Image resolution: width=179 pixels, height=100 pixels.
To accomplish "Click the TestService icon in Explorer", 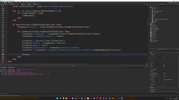I will tap(151, 42).
